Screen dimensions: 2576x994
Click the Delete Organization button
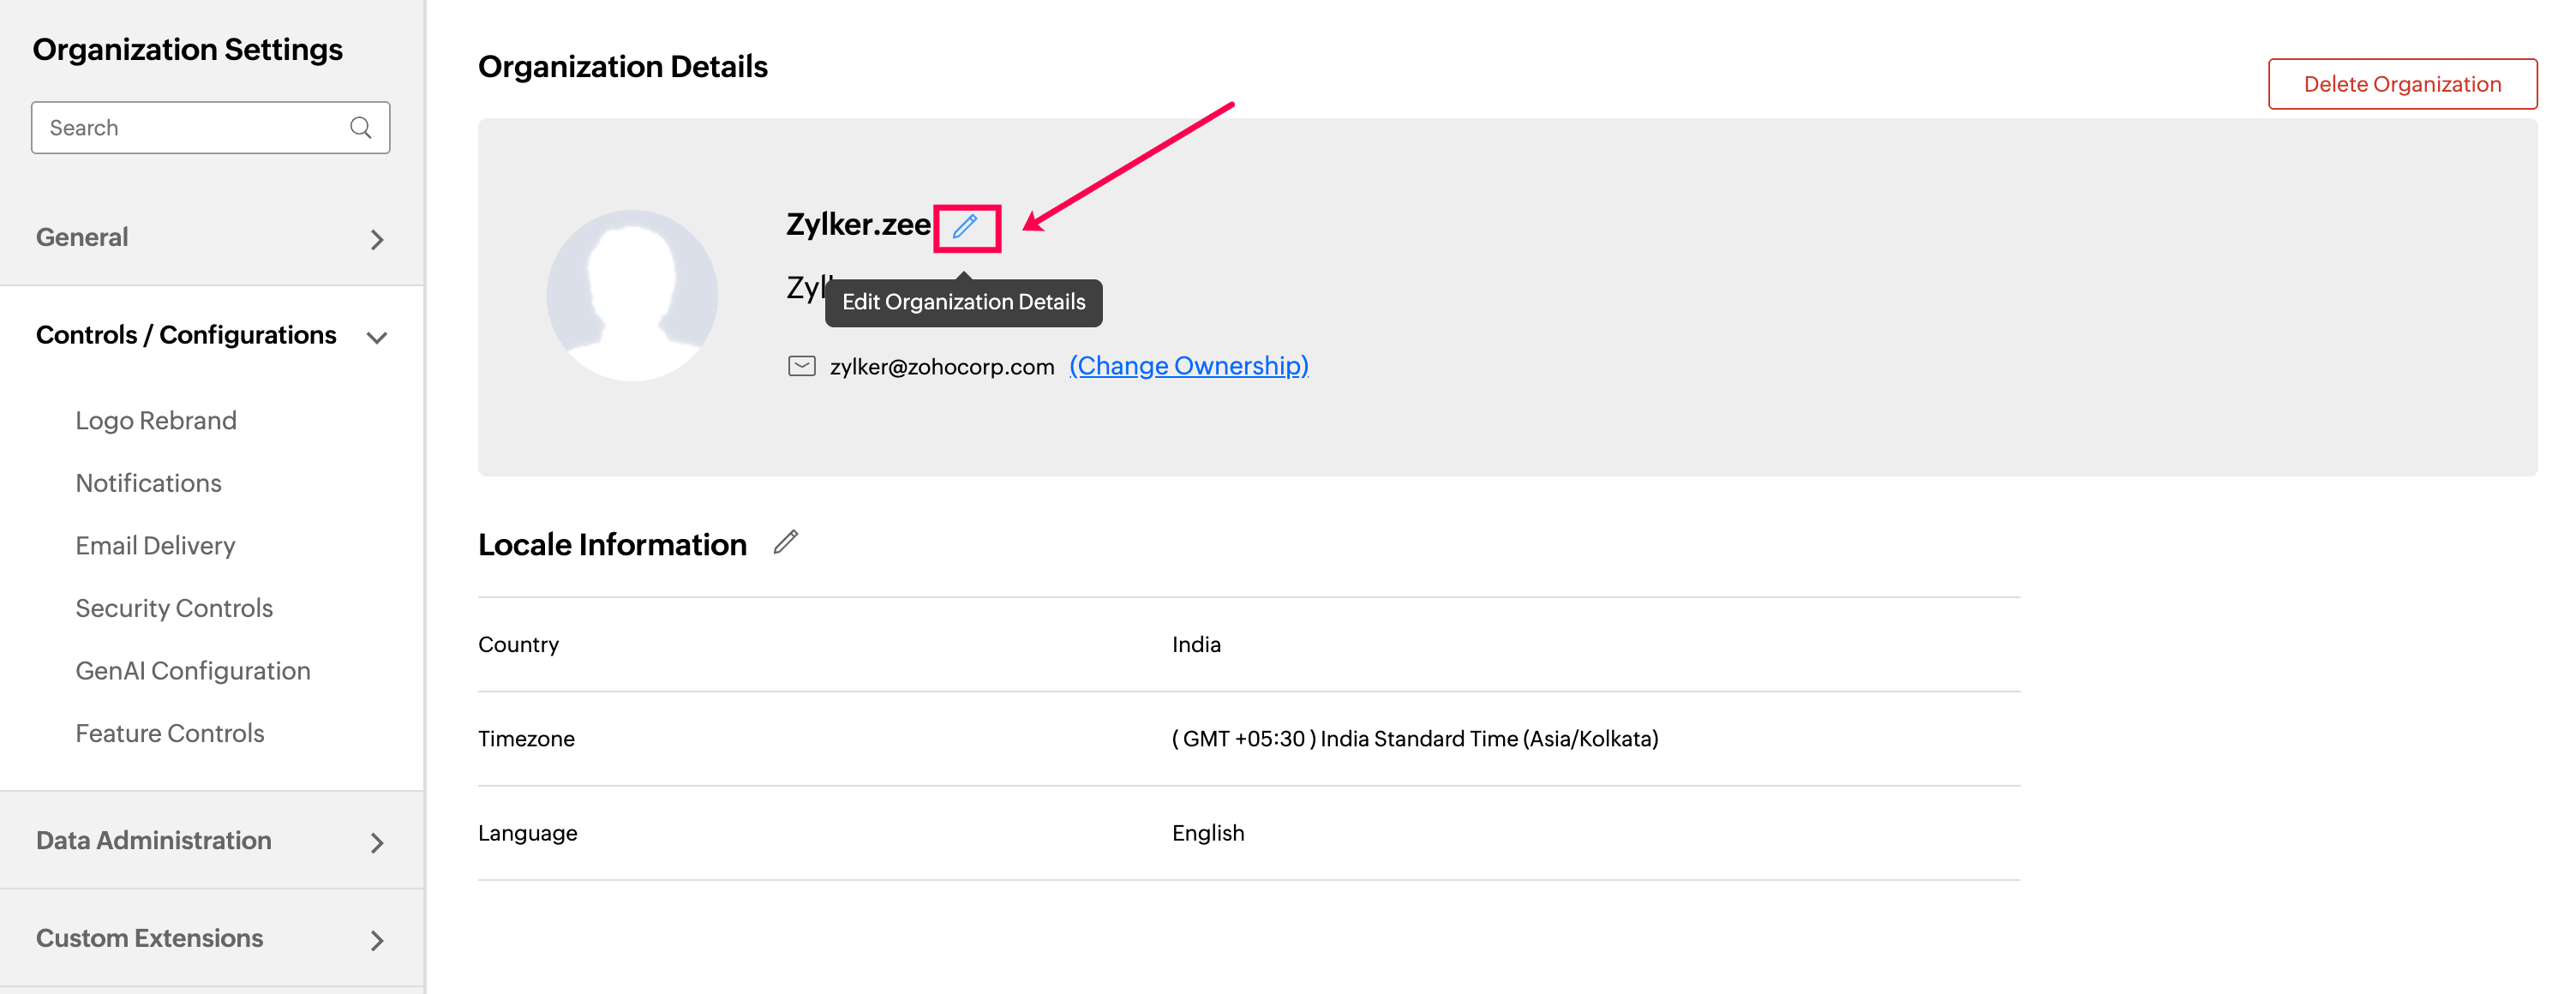point(2401,84)
